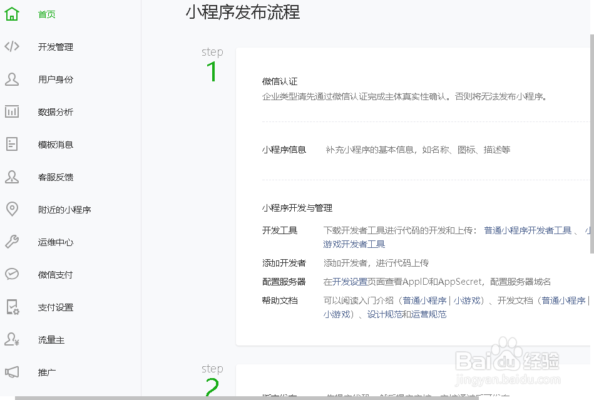Click the megaphone icon for 推广
This screenshot has width=594, height=400.
point(12,372)
